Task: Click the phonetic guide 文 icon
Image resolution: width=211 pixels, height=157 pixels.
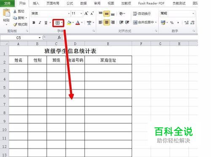Action: pos(89,22)
